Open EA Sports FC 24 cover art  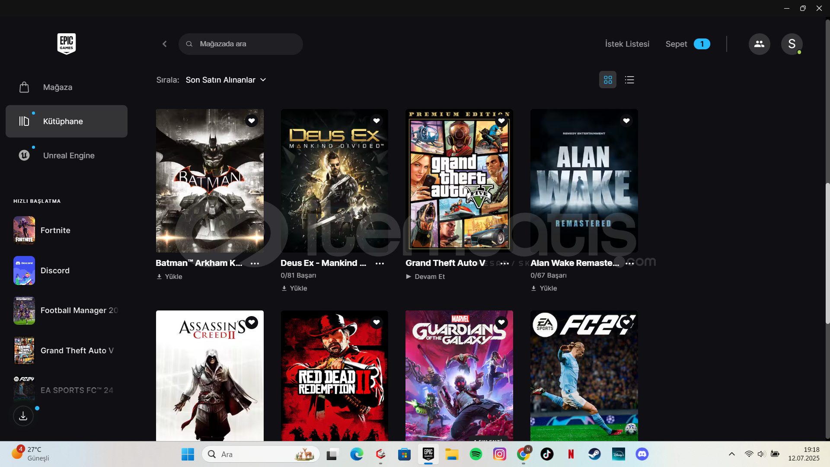click(584, 376)
